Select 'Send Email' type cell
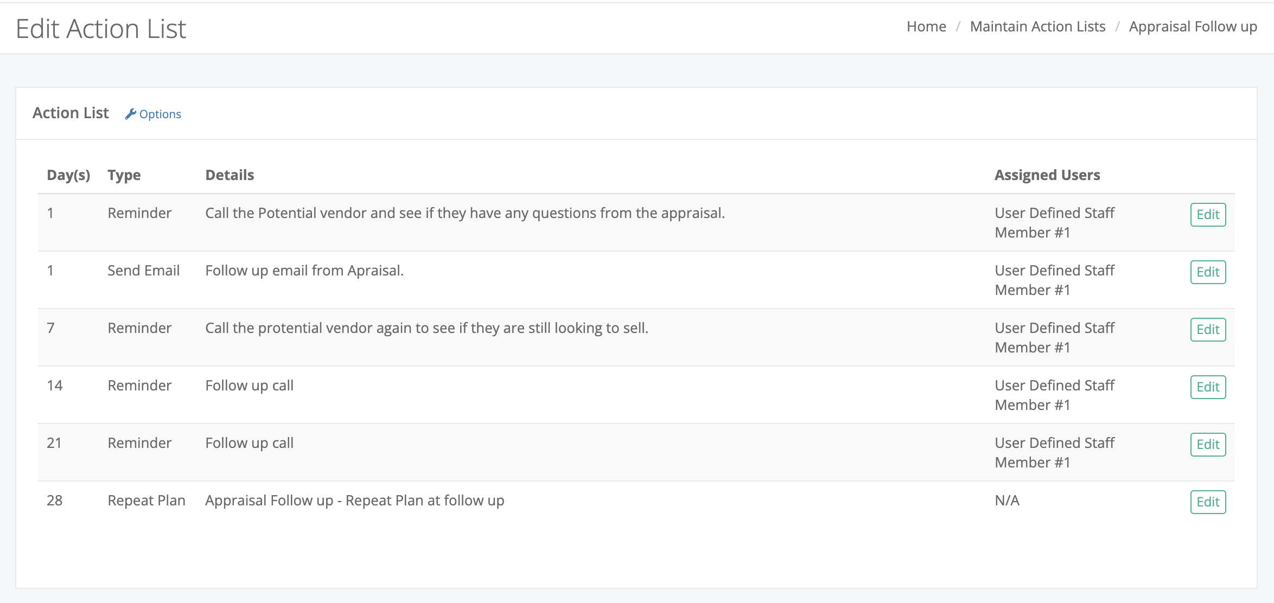 (143, 271)
